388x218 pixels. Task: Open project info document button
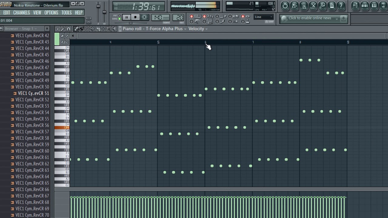[332, 5]
